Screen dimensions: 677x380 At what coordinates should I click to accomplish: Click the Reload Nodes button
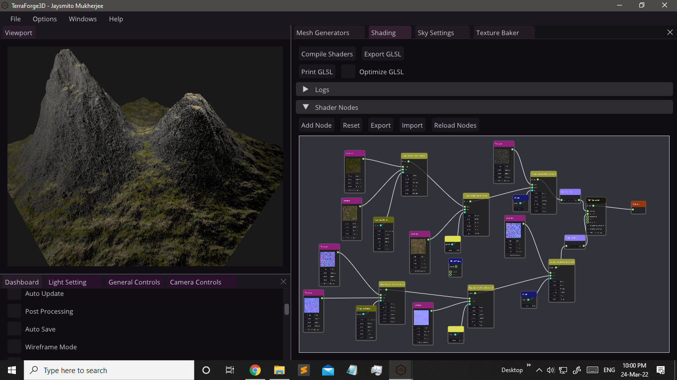pos(455,125)
